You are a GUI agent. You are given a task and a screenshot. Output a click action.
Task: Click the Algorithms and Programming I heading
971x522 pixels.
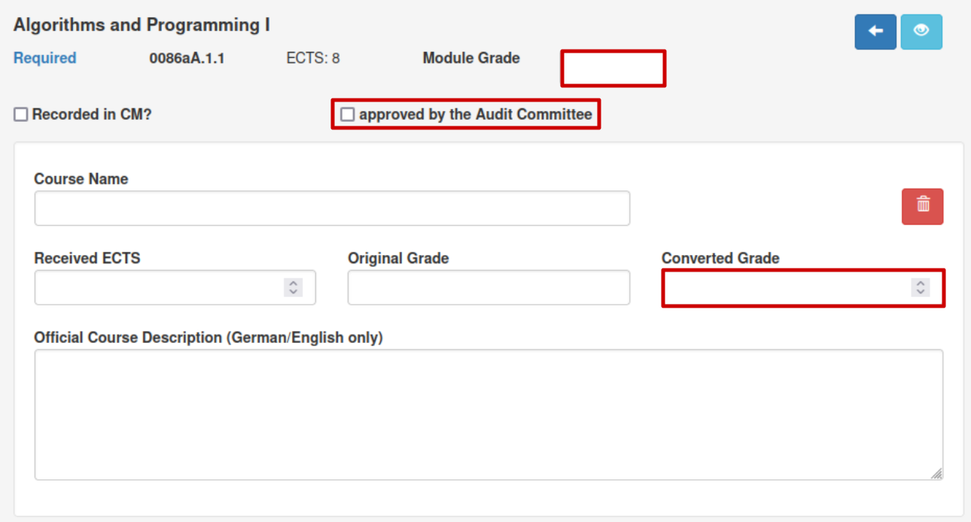[142, 25]
